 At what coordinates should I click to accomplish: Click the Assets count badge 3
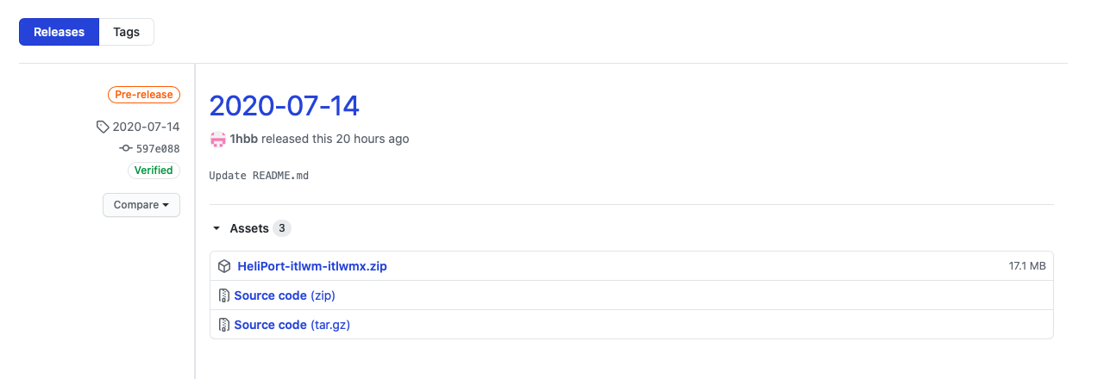(282, 229)
